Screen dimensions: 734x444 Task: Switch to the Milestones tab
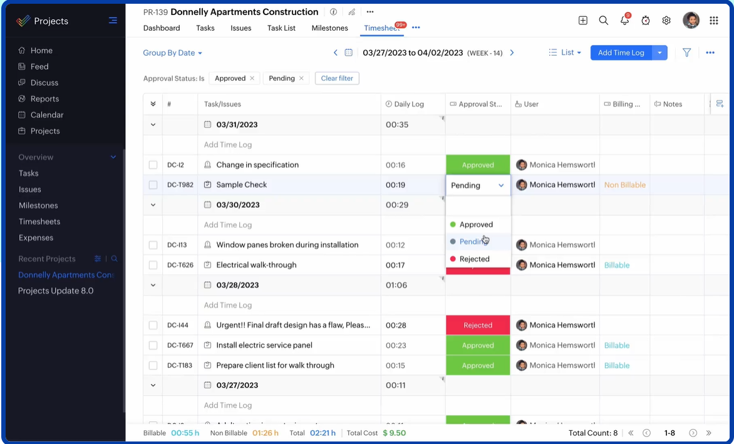[329, 28]
